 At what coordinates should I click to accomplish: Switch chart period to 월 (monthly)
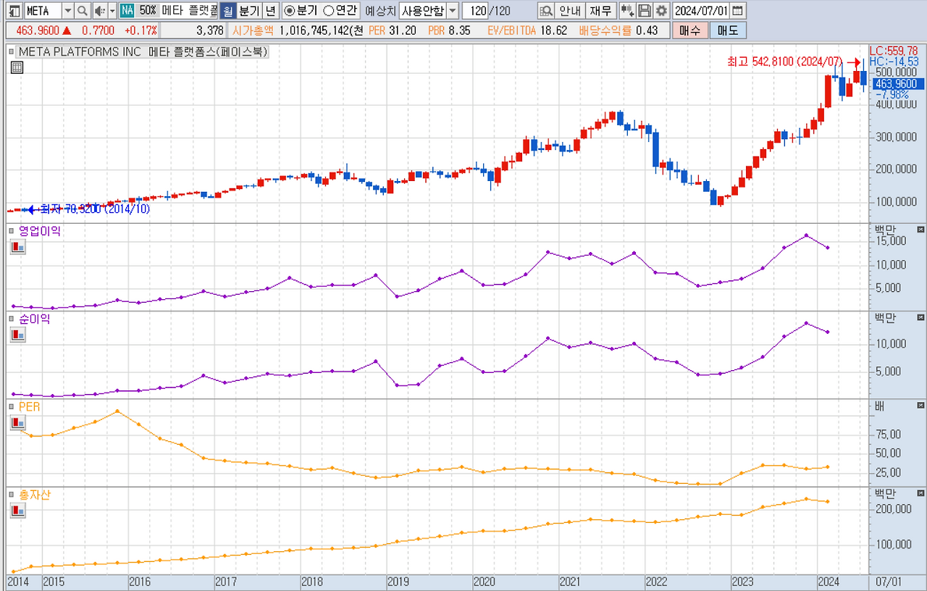click(228, 11)
